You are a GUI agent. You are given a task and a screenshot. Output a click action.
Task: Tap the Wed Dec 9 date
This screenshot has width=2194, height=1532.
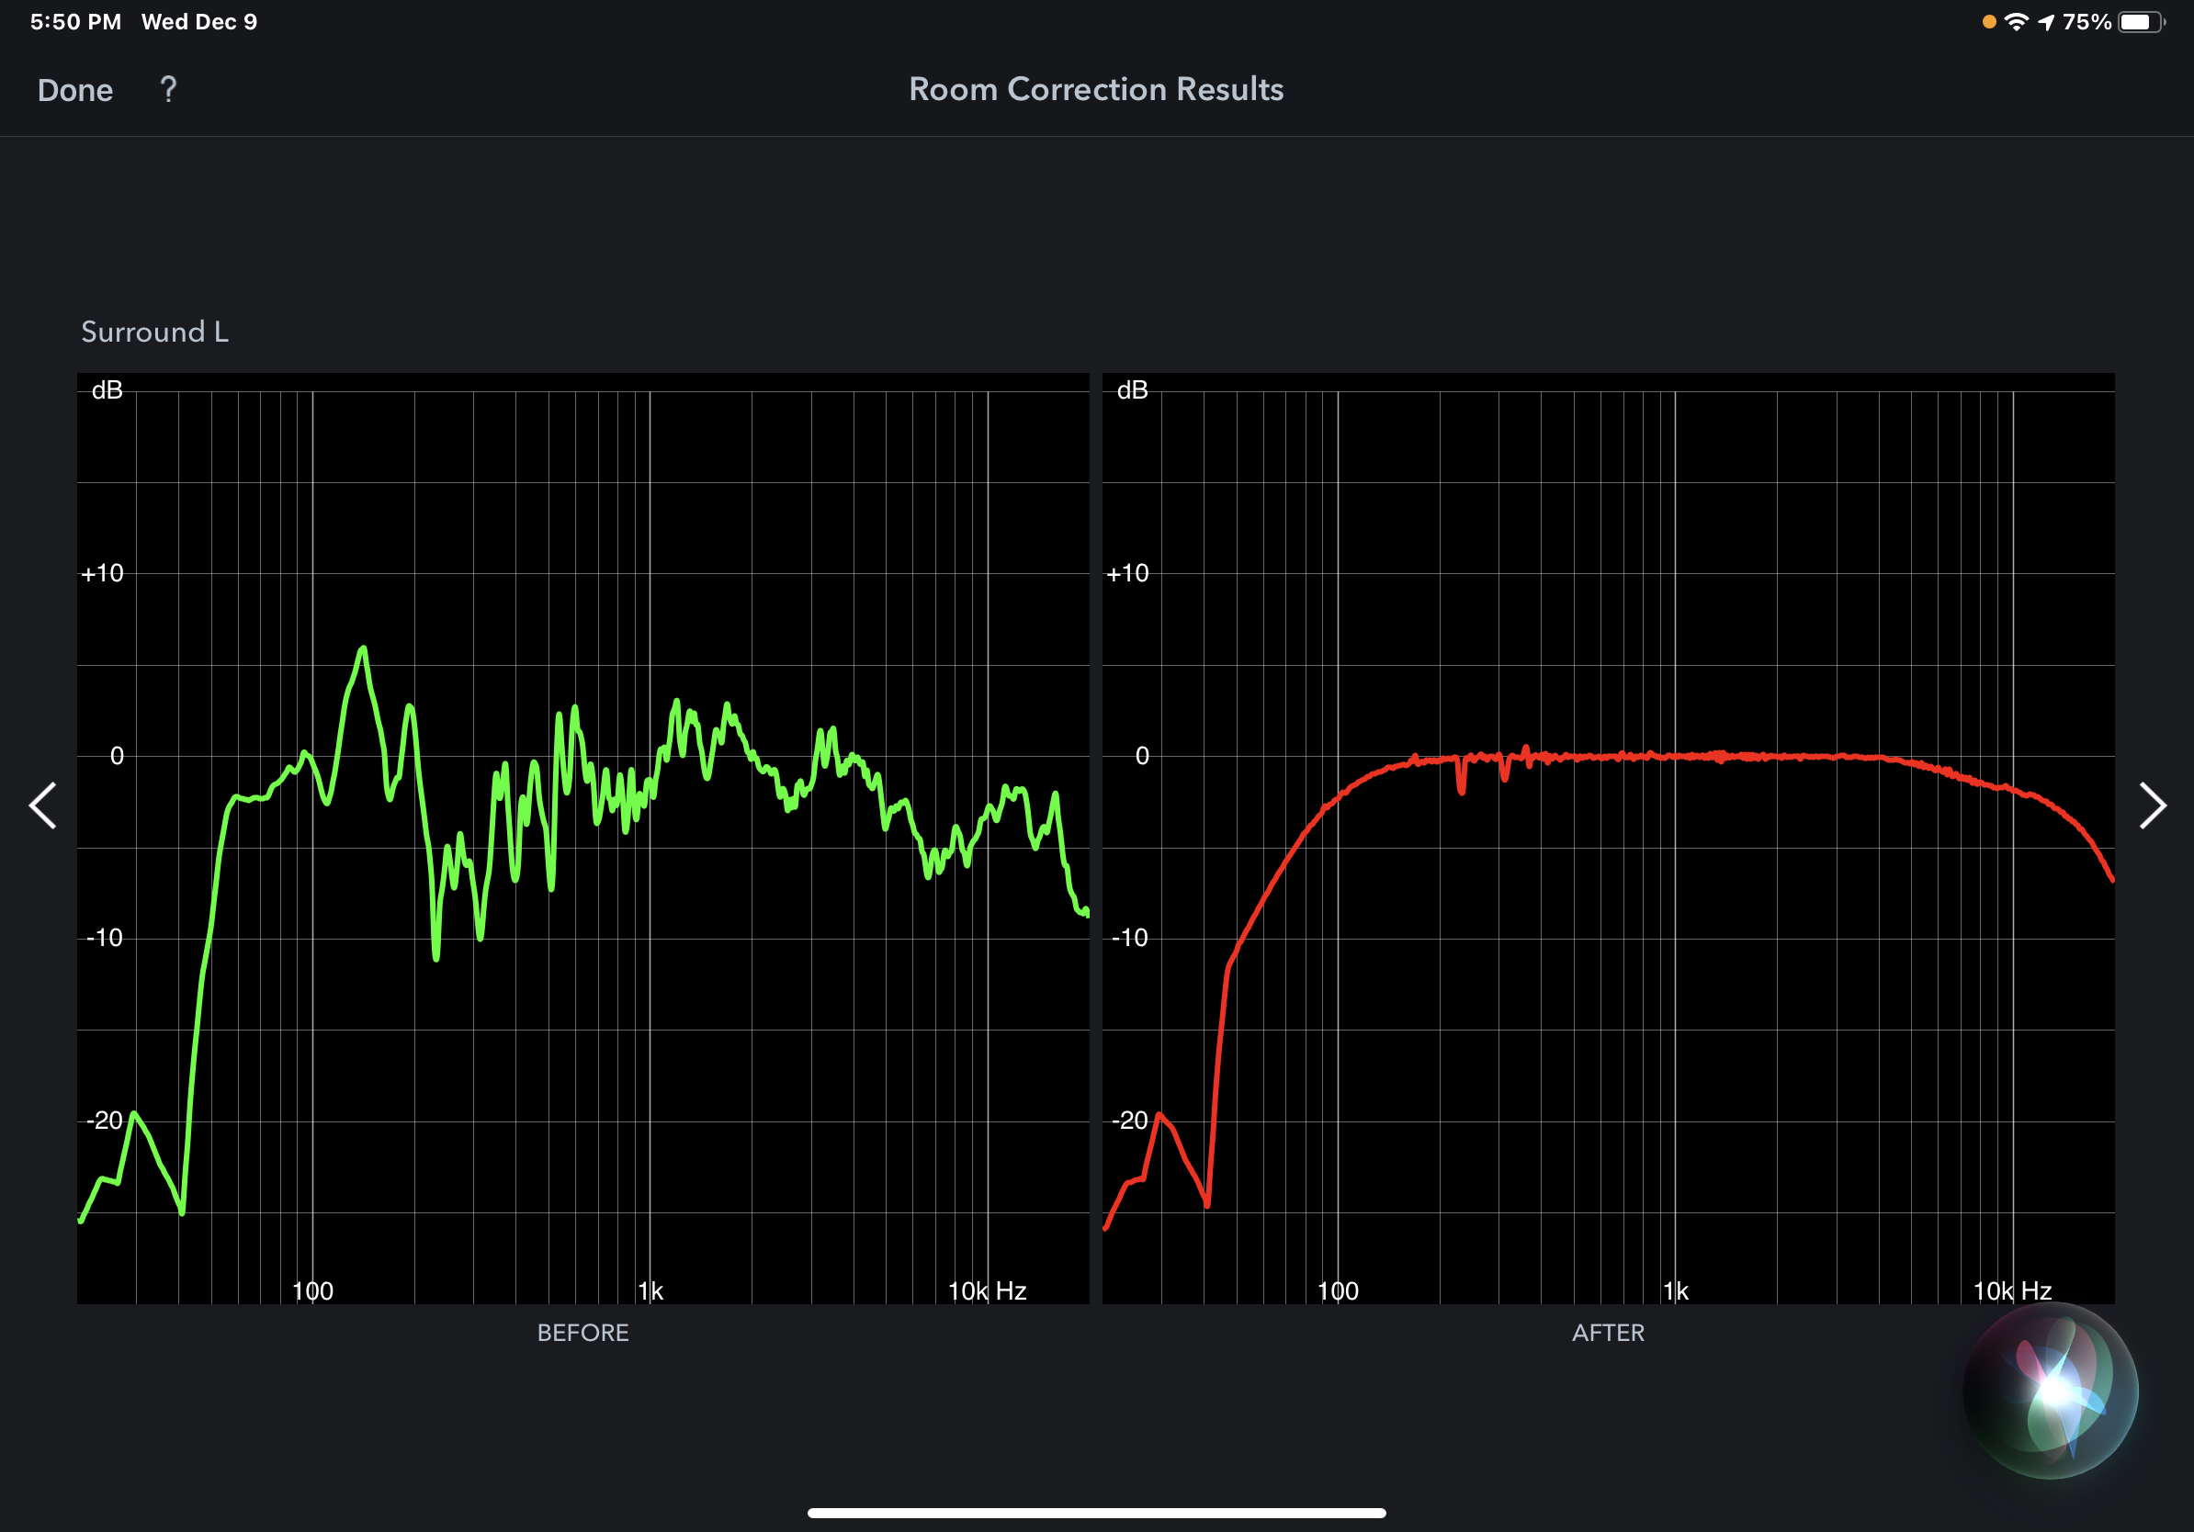click(x=198, y=22)
